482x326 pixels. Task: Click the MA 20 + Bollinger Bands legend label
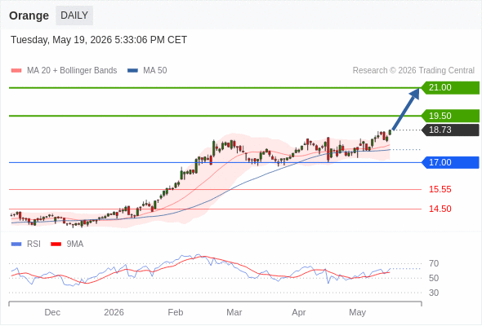72,71
